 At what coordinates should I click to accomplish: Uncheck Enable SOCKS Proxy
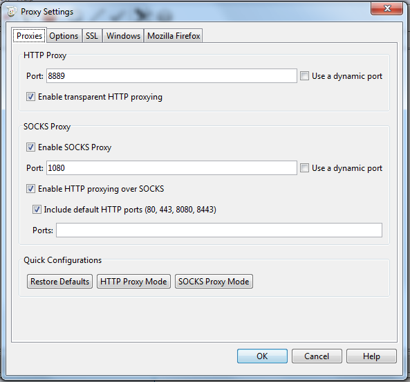tap(30, 147)
